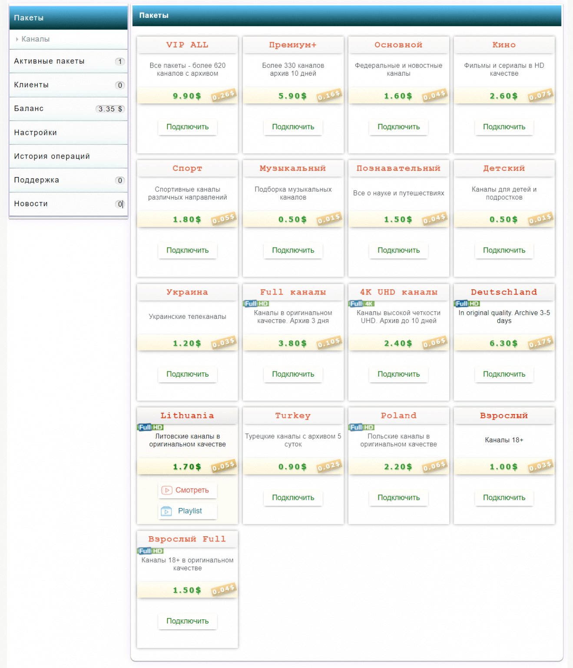Viewport: 573px width, 668px height.
Task: Click the 0.26$ daily price tag on VIP ALL
Action: click(223, 95)
